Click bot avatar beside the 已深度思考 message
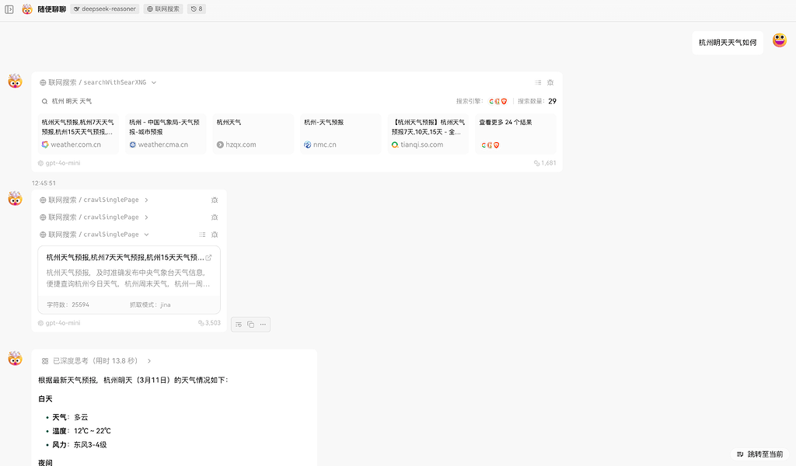Screen dimensions: 796x466 click(x=16, y=359)
